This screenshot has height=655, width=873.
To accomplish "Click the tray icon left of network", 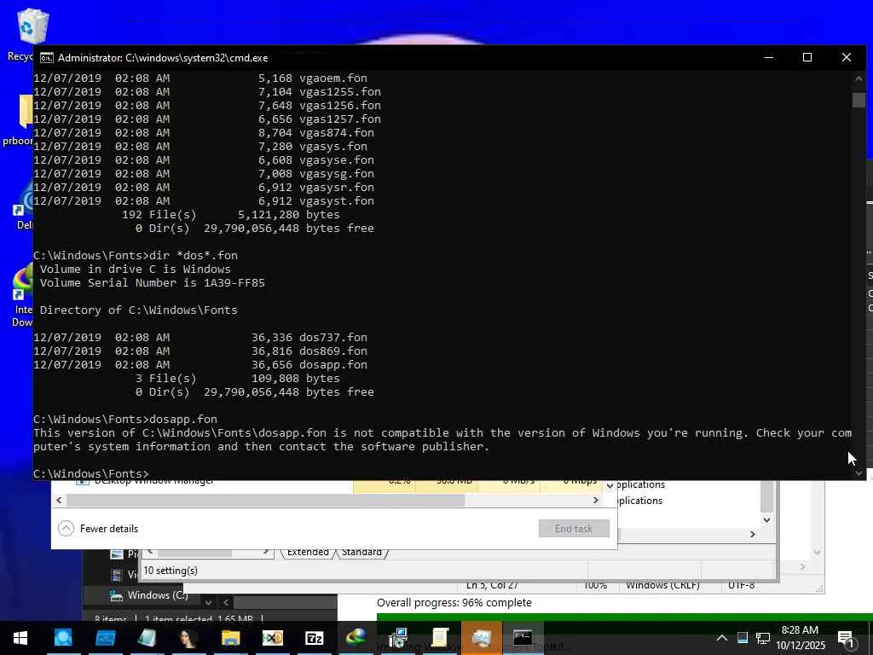I will tap(743, 638).
